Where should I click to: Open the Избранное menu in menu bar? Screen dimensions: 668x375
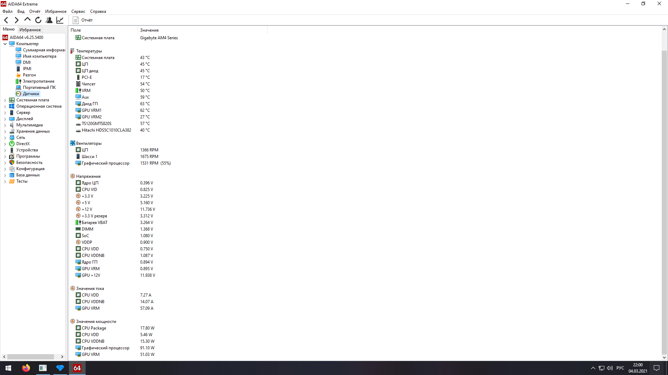(x=56, y=11)
